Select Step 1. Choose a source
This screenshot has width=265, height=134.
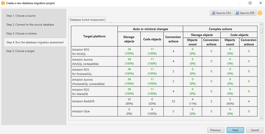coord(21,16)
